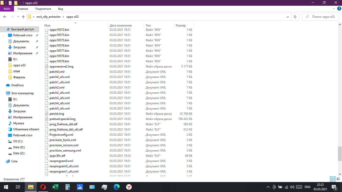Open the Quick Access Toolbar customize dropdown
Screen dimensions: 342x192
(x=20, y=3)
